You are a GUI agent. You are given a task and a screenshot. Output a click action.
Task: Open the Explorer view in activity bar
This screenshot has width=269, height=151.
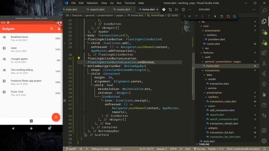tap(264, 21)
